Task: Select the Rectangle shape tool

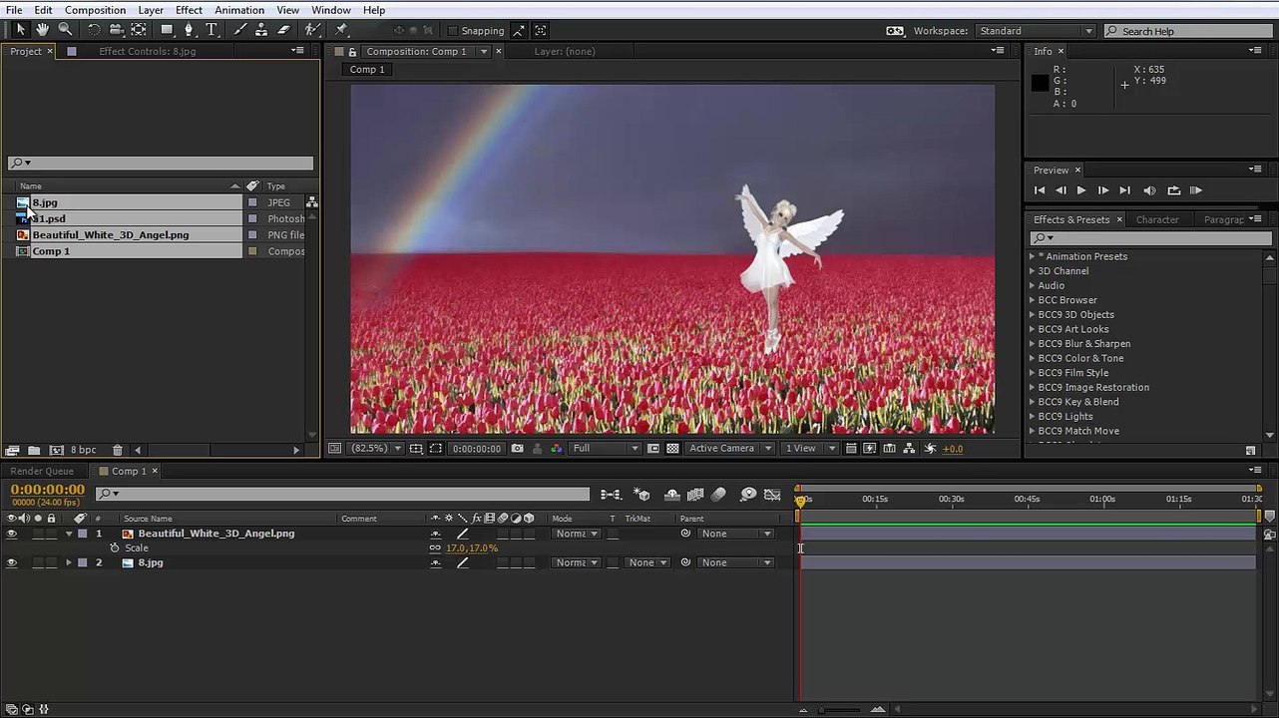Action: click(x=168, y=30)
